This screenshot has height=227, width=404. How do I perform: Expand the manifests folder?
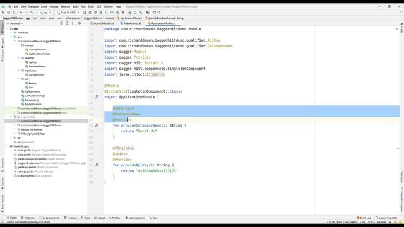(x=11, y=33)
